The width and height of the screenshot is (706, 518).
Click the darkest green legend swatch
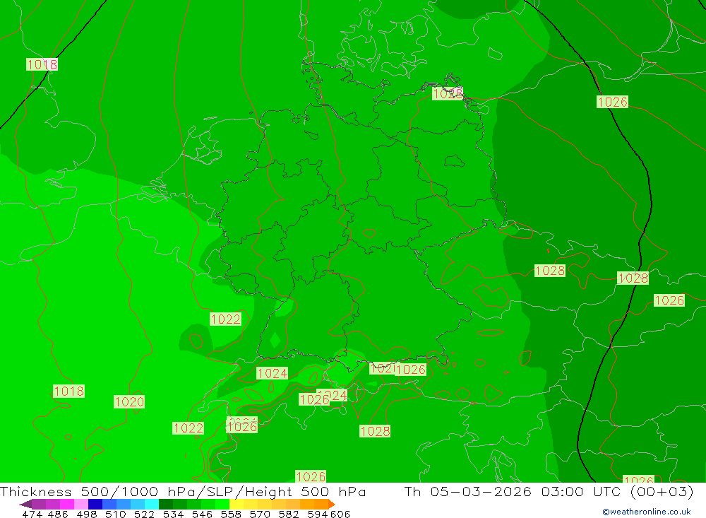pos(166,504)
